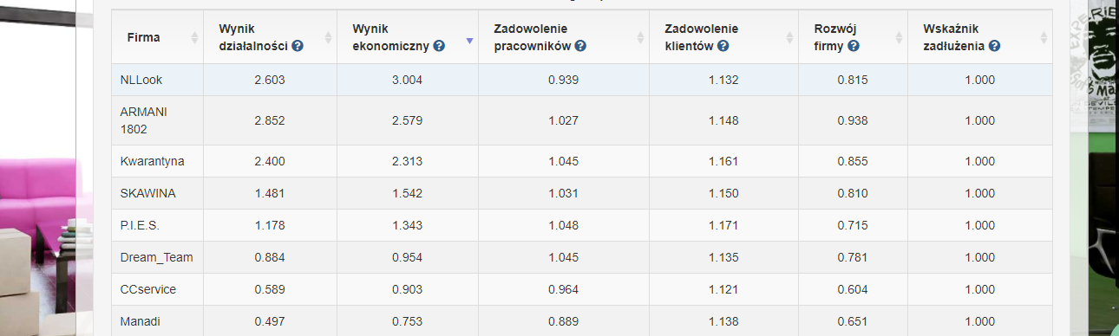Show help for Zadowolenie klientów
This screenshot has width=1119, height=336.
click(723, 46)
